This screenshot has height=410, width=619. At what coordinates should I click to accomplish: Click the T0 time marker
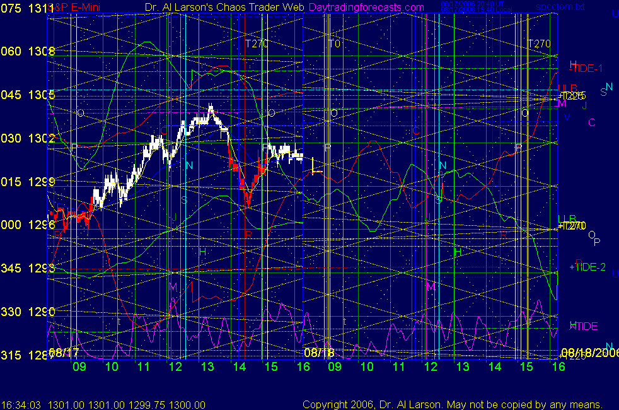334,44
